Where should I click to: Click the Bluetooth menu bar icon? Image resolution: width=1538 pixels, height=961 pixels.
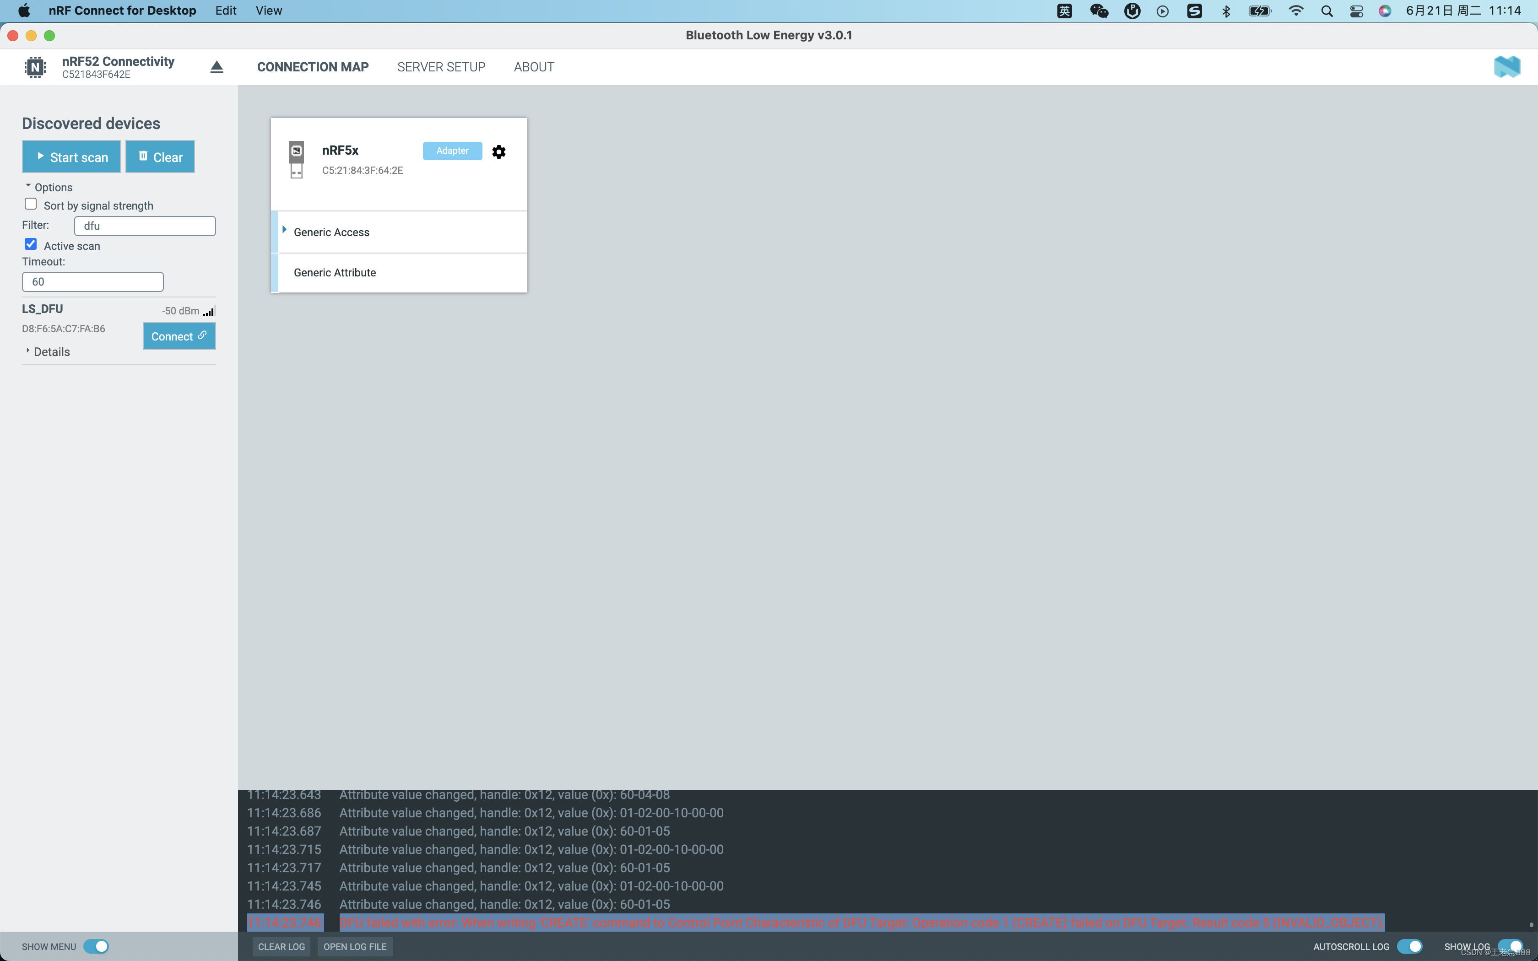point(1226,11)
